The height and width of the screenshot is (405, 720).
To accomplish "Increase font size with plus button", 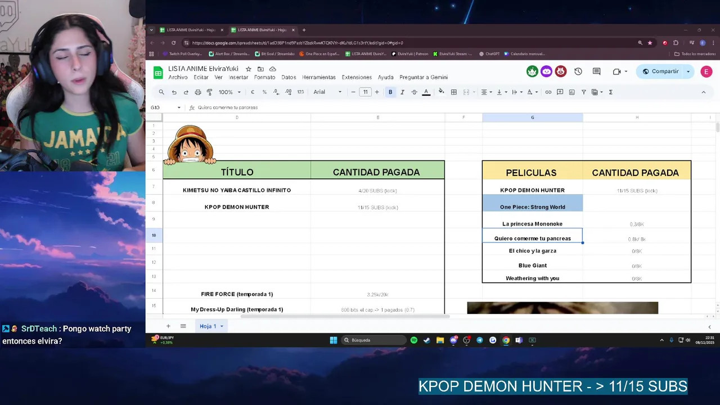I will [x=377, y=92].
